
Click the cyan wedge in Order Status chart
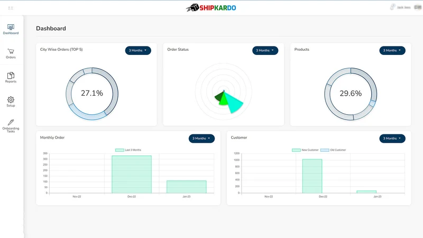click(233, 103)
